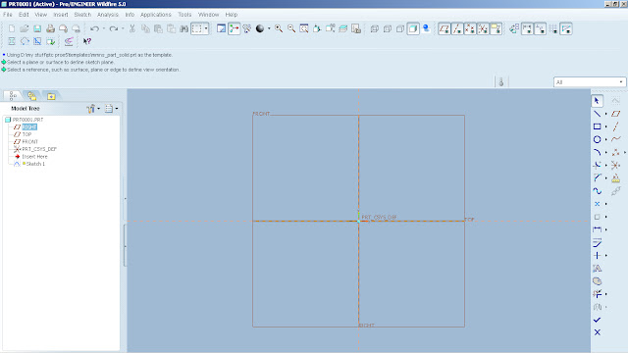The width and height of the screenshot is (628, 353).
Task: Expand the Line tool flyout arrow
Action: (x=606, y=114)
